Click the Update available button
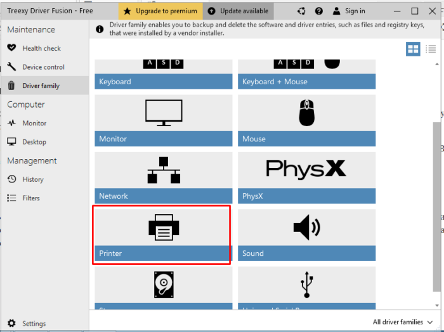 (x=238, y=11)
